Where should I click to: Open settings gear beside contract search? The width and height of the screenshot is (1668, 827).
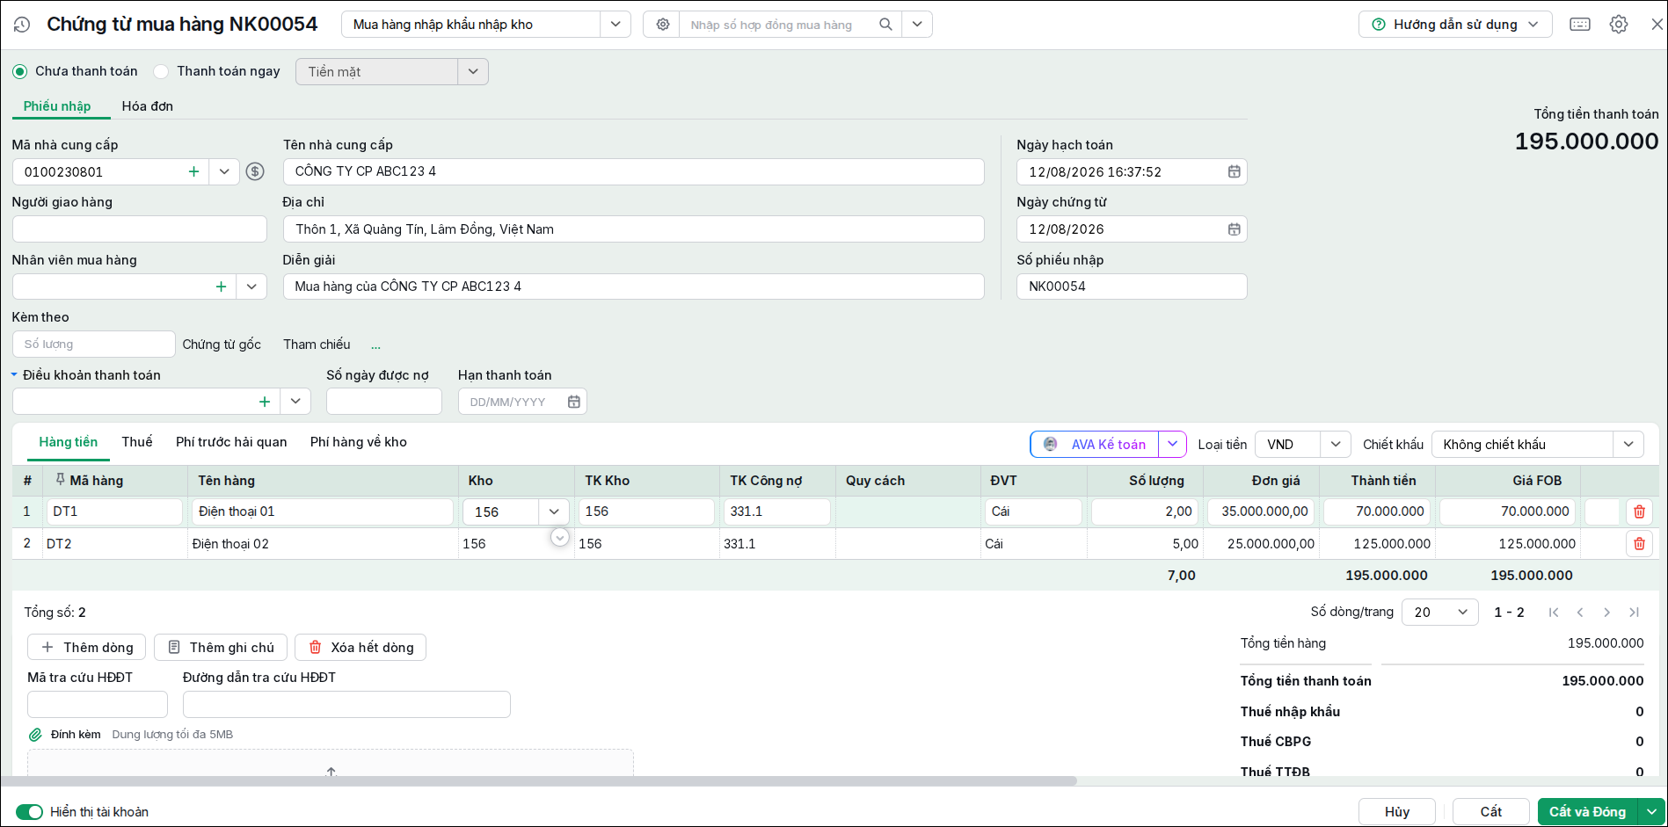click(x=662, y=25)
